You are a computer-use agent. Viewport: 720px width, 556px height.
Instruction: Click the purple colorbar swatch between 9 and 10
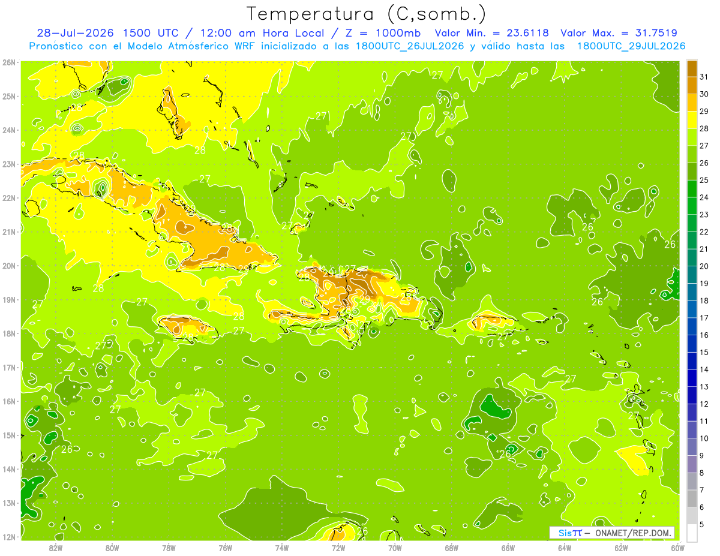pos(692,447)
